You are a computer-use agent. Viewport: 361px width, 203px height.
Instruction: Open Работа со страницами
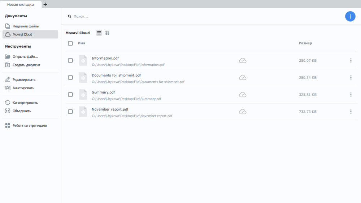tap(30, 126)
